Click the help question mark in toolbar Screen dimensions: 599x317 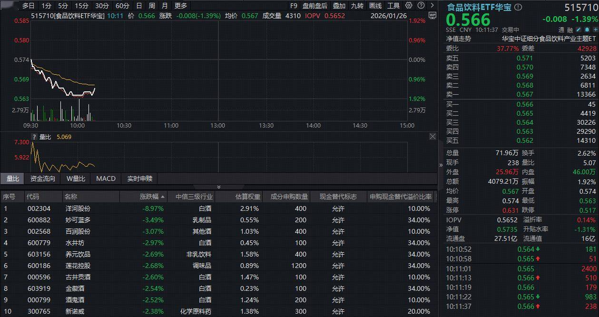[421, 6]
